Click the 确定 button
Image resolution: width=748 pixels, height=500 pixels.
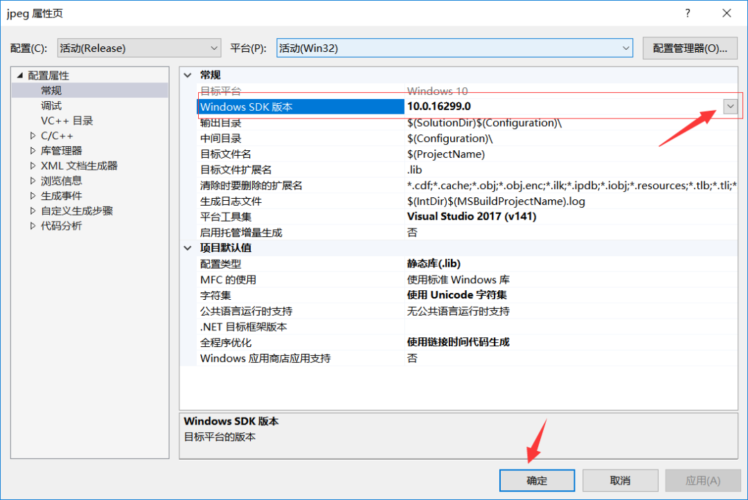coord(537,480)
